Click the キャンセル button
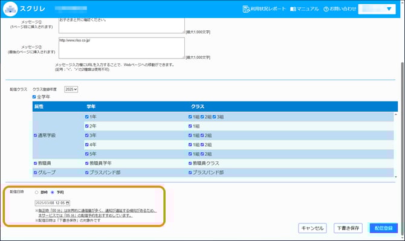The image size is (405, 241). click(313, 228)
